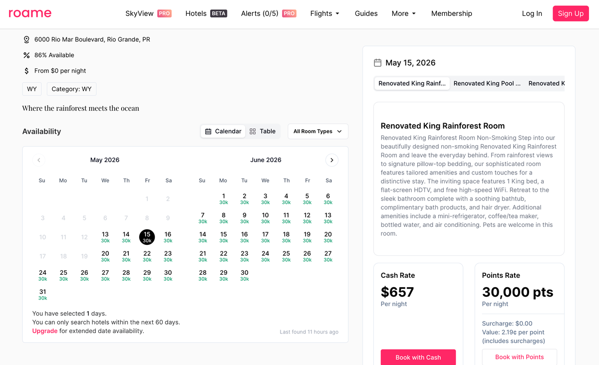Click the Sign Up button

(571, 13)
